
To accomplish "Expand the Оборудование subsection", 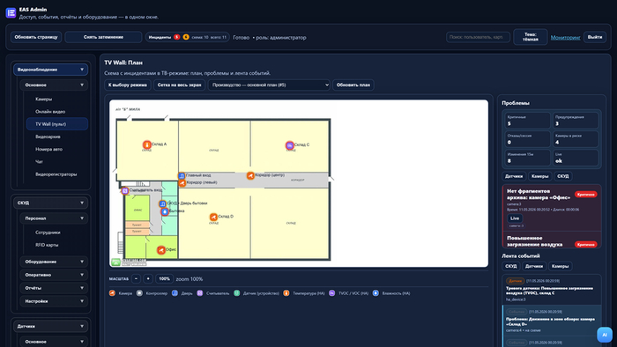I will pyautogui.click(x=54, y=262).
